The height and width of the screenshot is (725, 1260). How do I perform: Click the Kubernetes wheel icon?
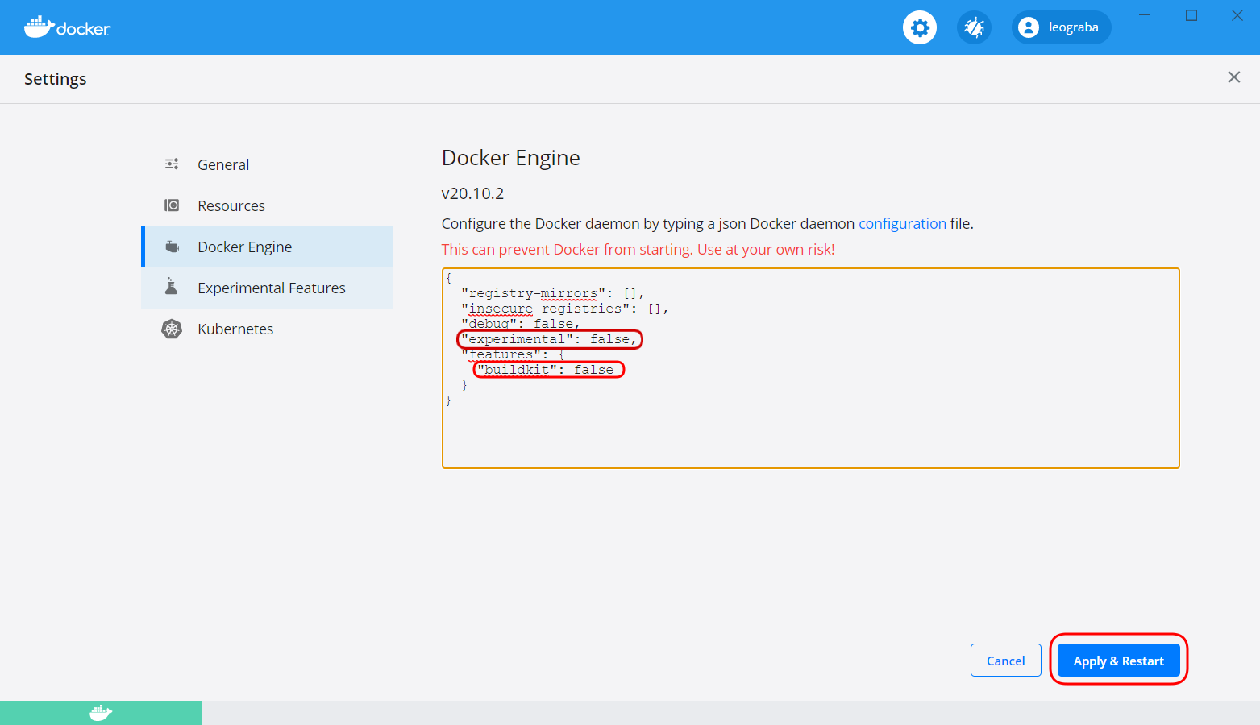pyautogui.click(x=172, y=329)
